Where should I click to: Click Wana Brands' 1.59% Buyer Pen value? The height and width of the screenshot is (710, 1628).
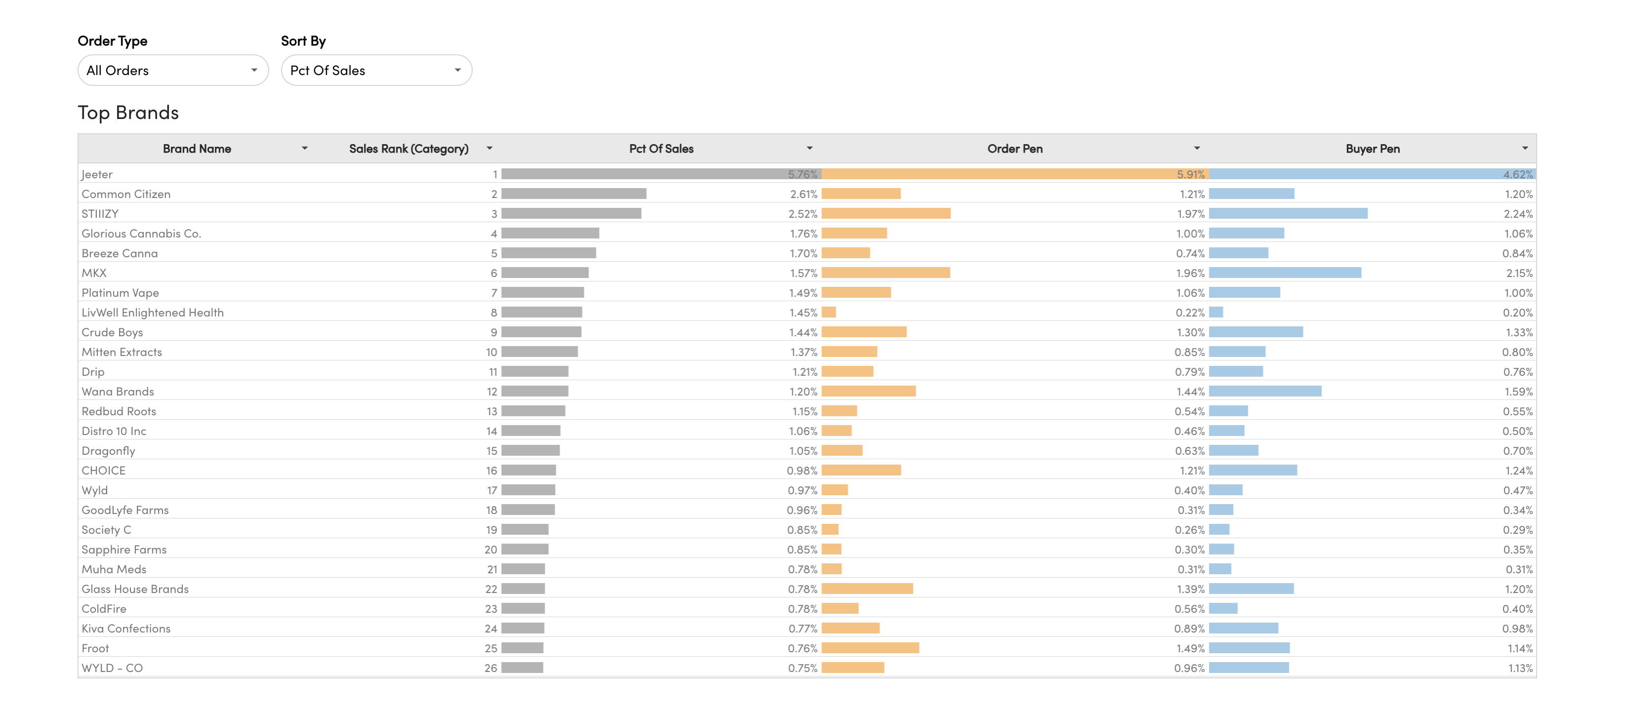[1519, 391]
